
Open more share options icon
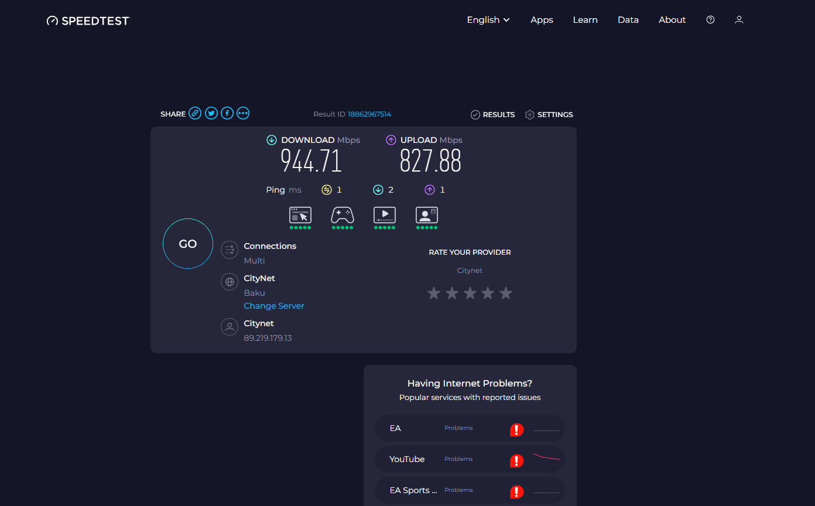pos(243,114)
